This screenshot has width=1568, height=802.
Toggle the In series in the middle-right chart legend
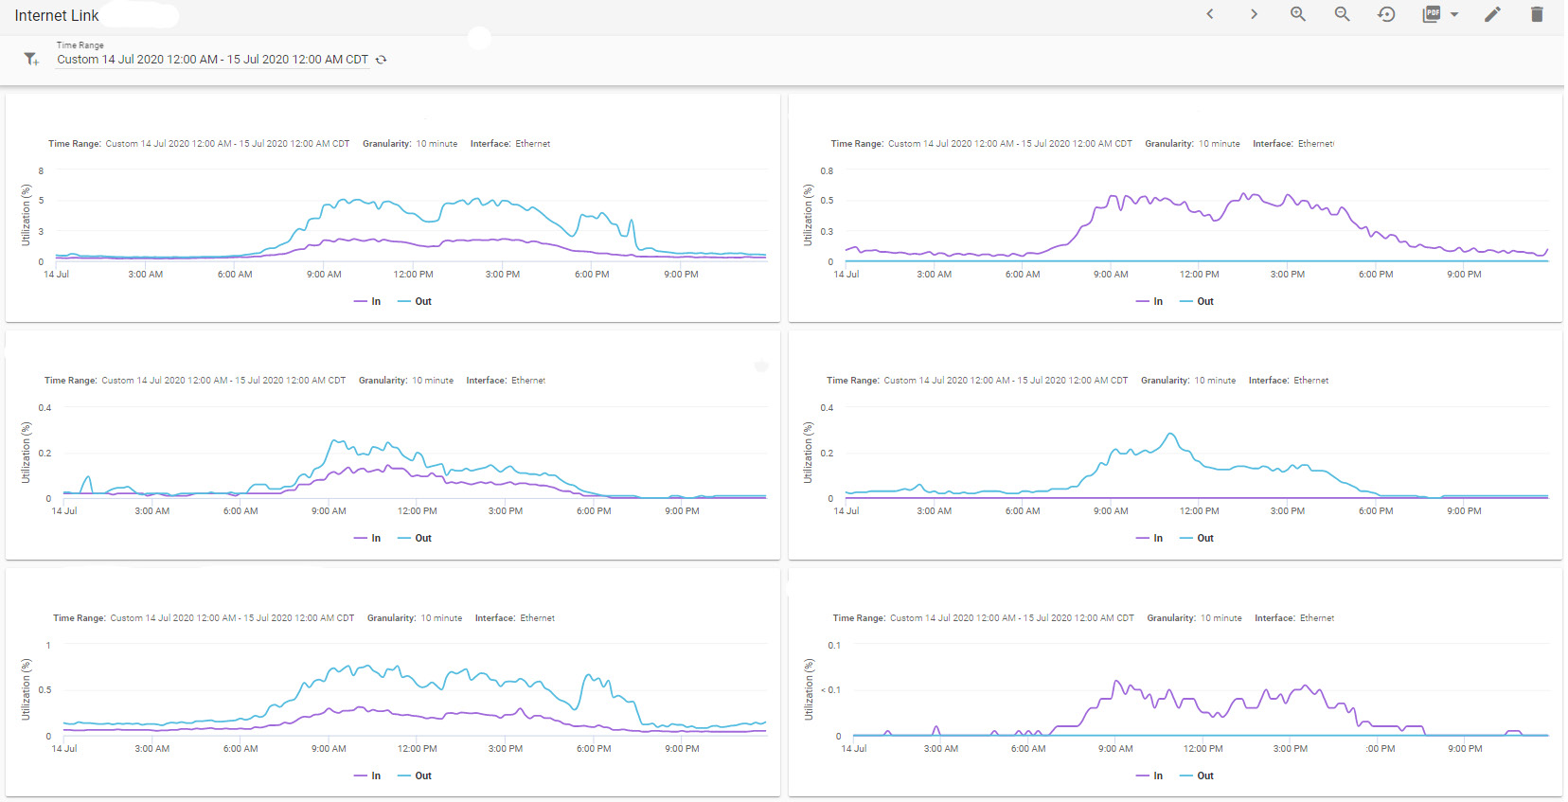tap(1149, 538)
